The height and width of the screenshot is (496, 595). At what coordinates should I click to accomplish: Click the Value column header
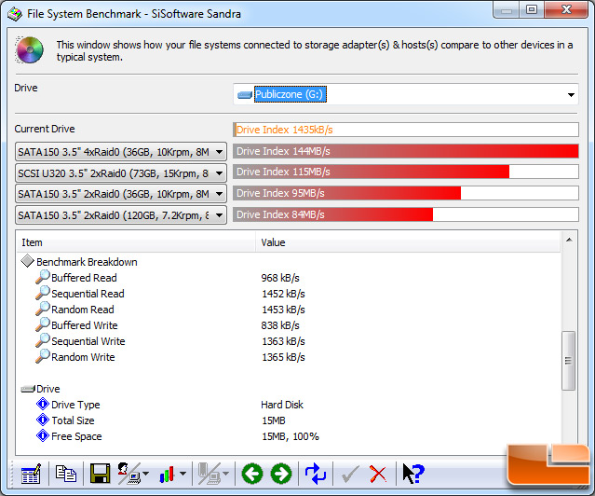coord(408,242)
